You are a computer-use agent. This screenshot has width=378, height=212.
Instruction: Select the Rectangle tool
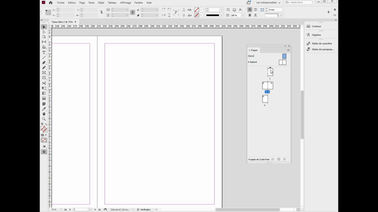click(44, 78)
